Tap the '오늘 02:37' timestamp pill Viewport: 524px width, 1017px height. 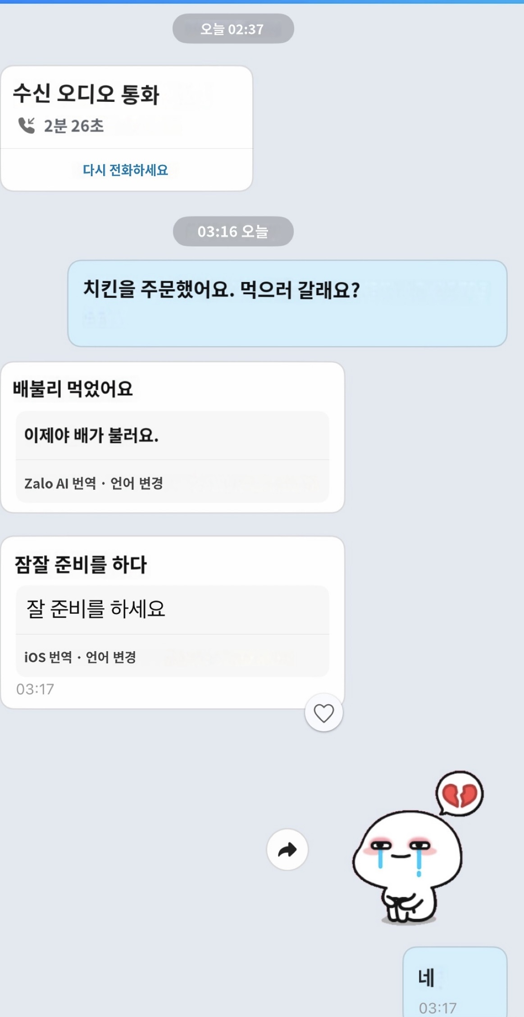233,29
